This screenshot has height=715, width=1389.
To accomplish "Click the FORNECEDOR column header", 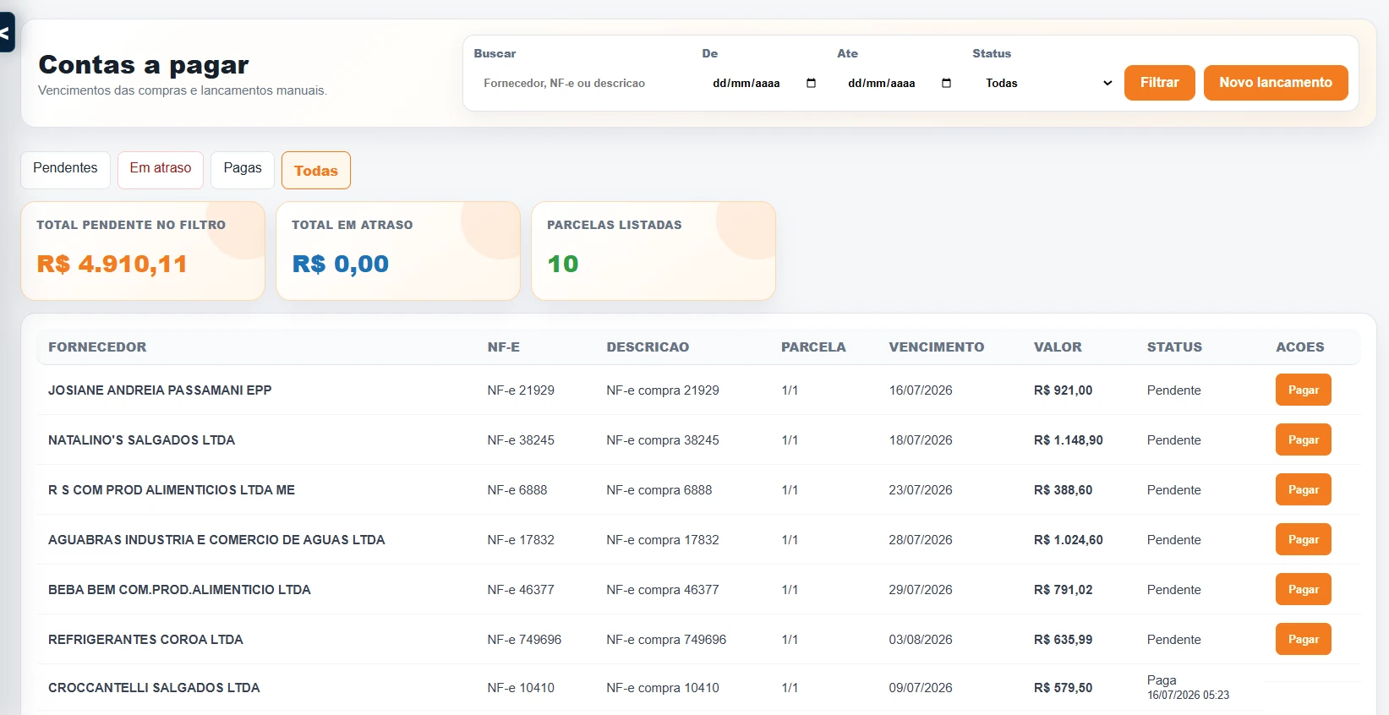I will [97, 347].
